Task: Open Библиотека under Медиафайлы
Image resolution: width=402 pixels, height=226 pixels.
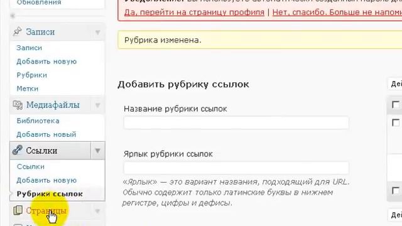Action: click(x=38, y=121)
